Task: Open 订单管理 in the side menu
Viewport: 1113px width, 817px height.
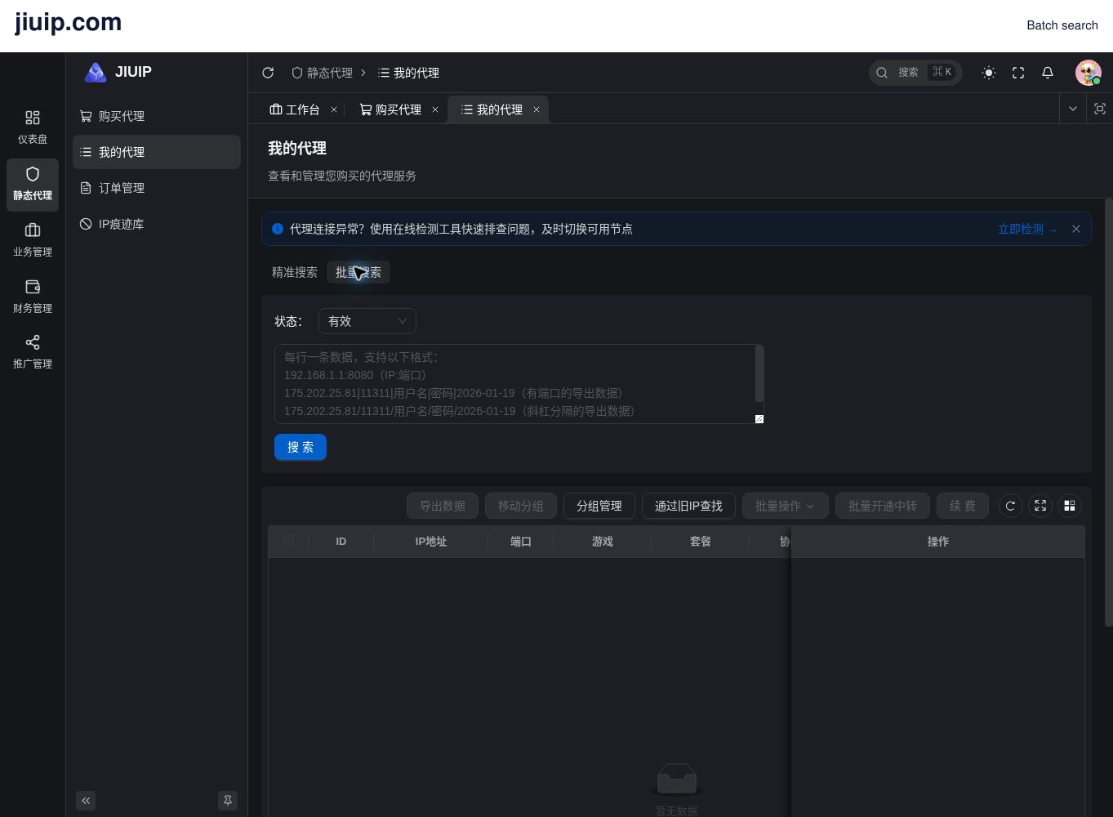Action: (x=157, y=188)
